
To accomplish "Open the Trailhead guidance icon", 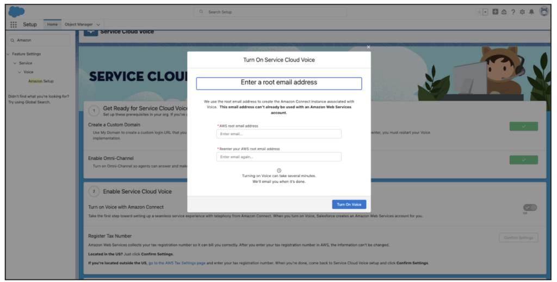I will click(x=504, y=12).
